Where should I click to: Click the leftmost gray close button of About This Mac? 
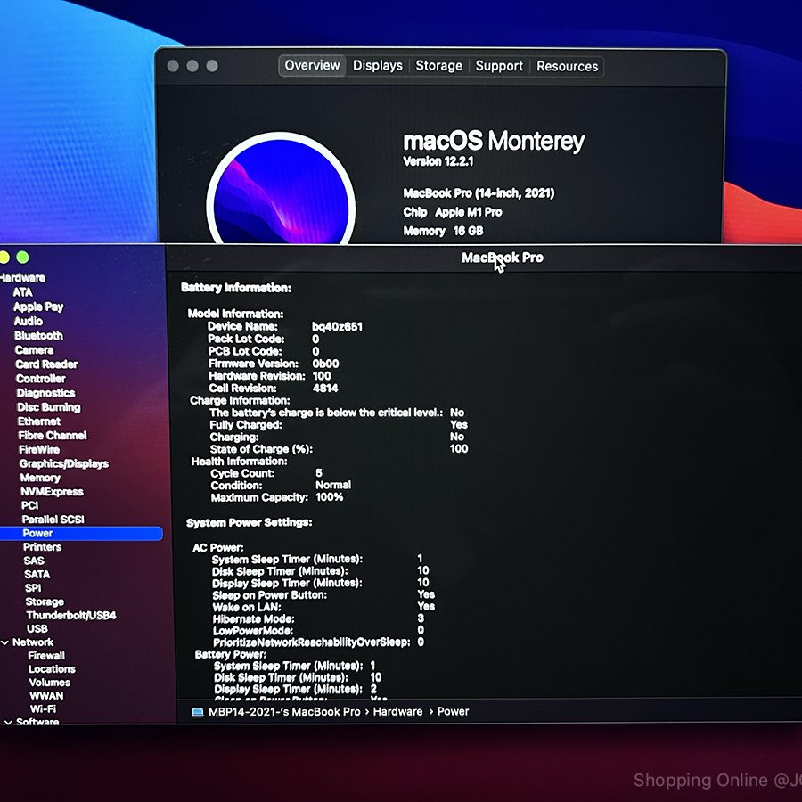pyautogui.click(x=173, y=66)
